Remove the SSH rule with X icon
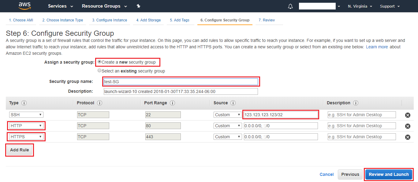The image size is (418, 182). click(408, 115)
